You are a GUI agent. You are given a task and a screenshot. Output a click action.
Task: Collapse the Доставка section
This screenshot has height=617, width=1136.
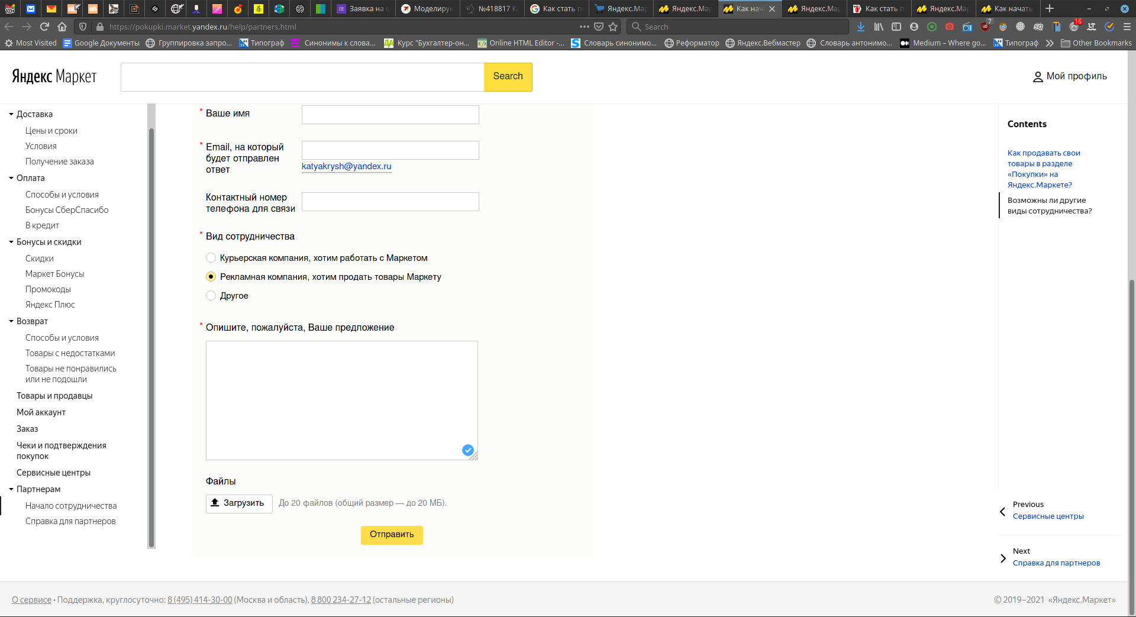[x=11, y=114]
